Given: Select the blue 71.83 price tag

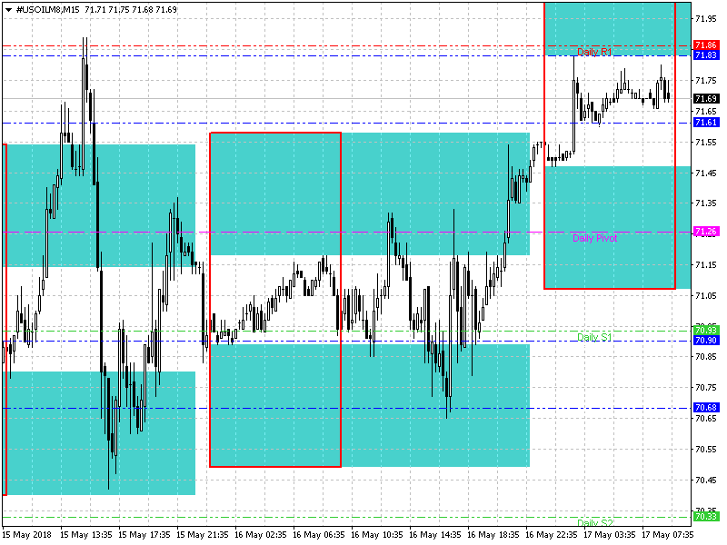Looking at the screenshot, I should tap(706, 55).
